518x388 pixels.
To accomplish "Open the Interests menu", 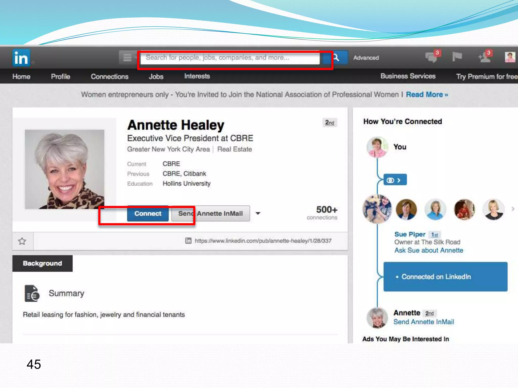I will coord(197,76).
